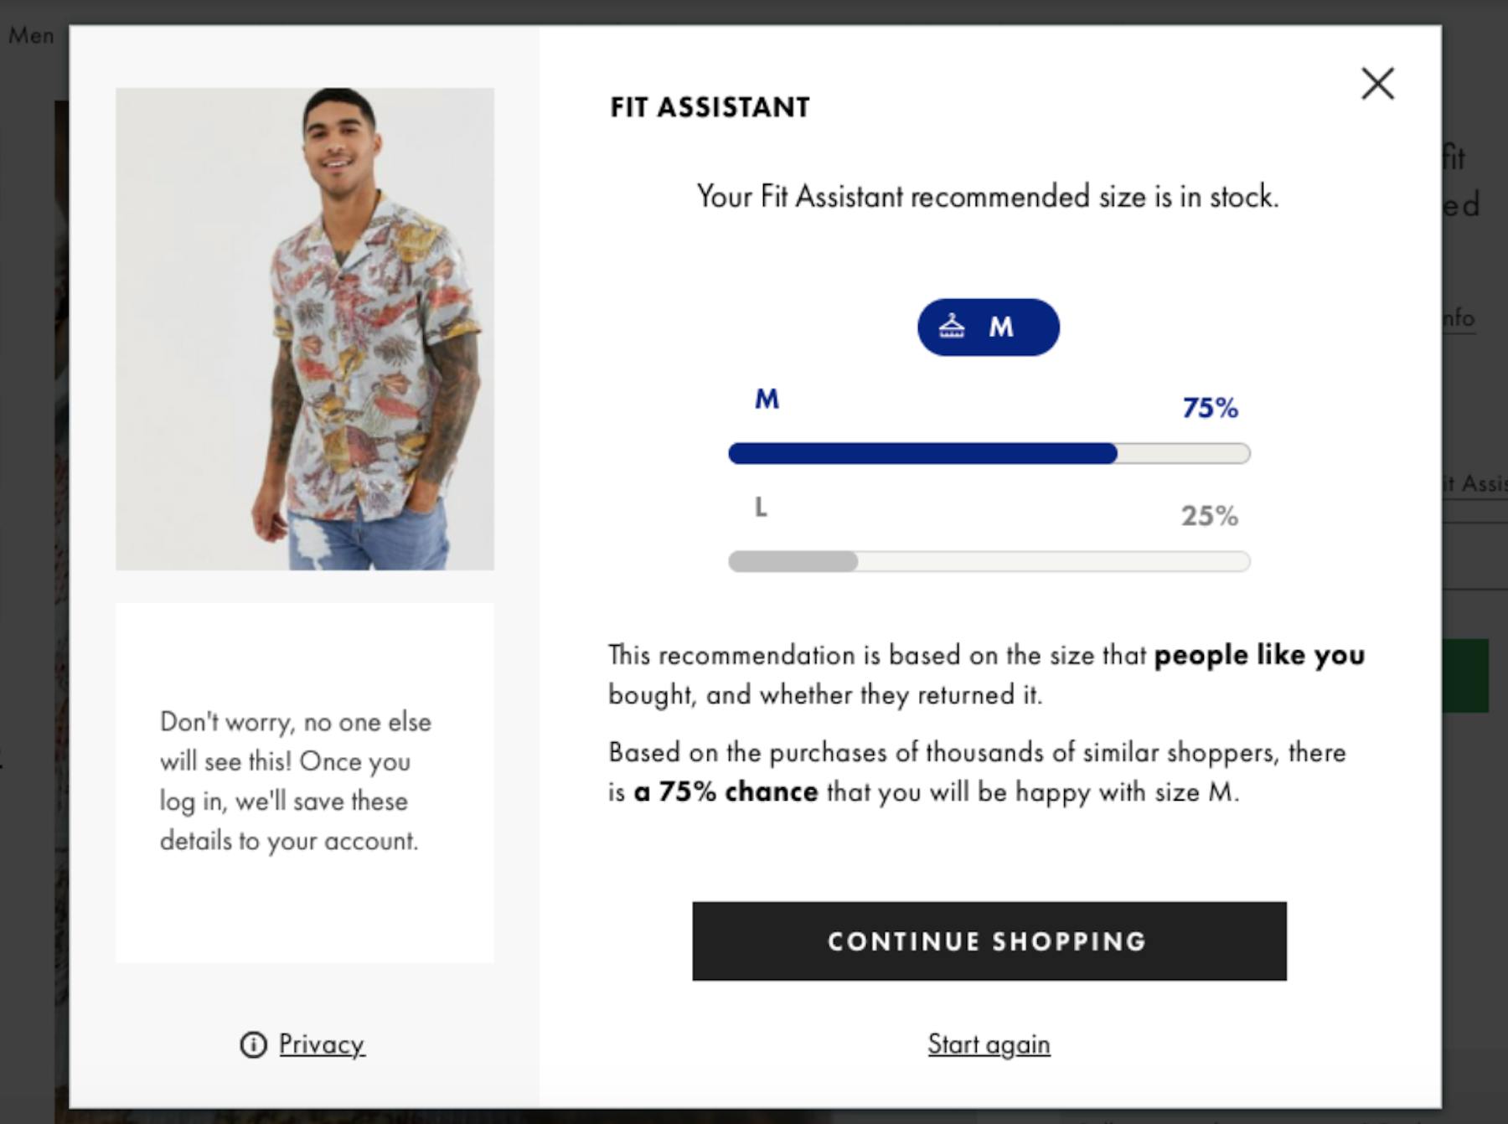Viewport: 1508px width, 1124px height.
Task: Click the M 75% progress bar
Action: pos(989,453)
